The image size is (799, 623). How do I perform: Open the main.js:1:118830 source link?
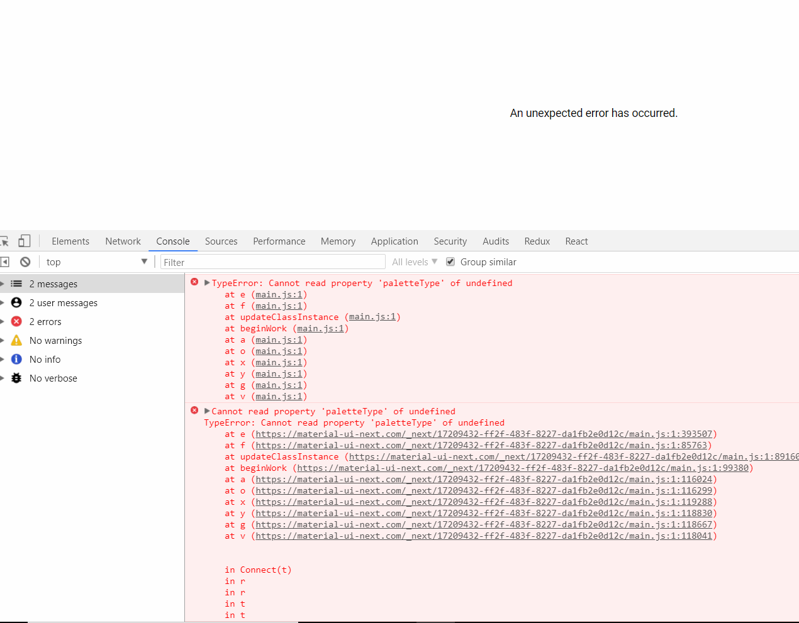[484, 513]
